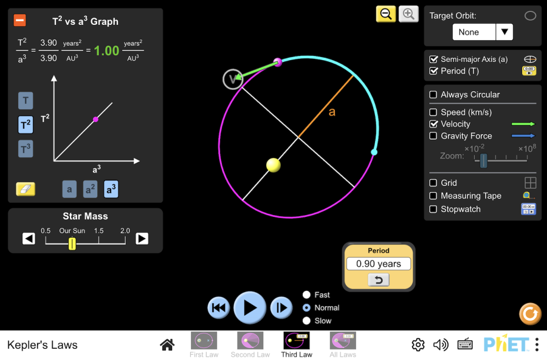Switch to the All Laws screen
Screen dimensions: 547x359
coord(343,344)
